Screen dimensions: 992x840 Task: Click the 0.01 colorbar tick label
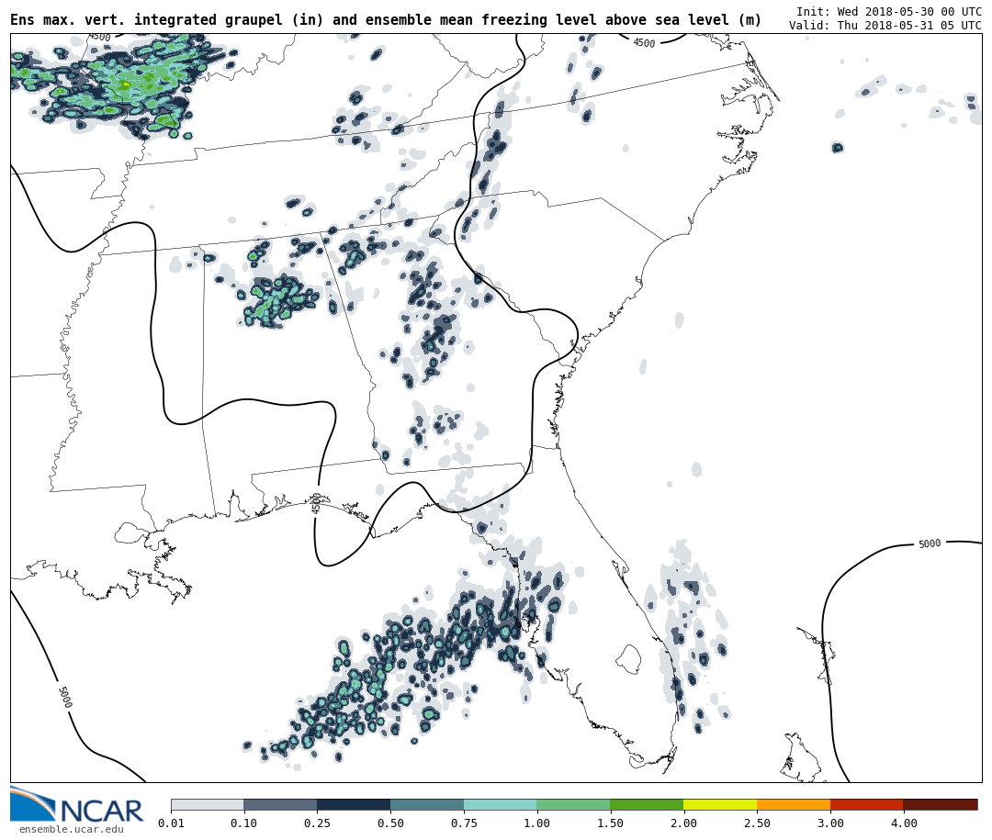pos(171,823)
